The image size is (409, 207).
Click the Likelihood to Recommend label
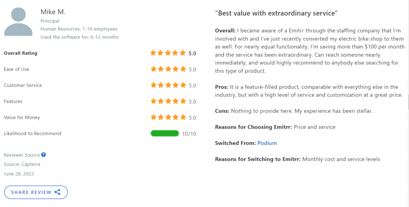coord(33,133)
